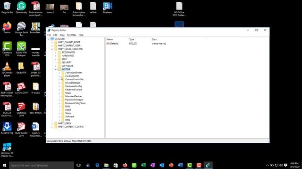Viewport: 302px width, 169px height.
Task: Open Baidu WiFi Hotspot desktop shortcut
Action: point(21,49)
